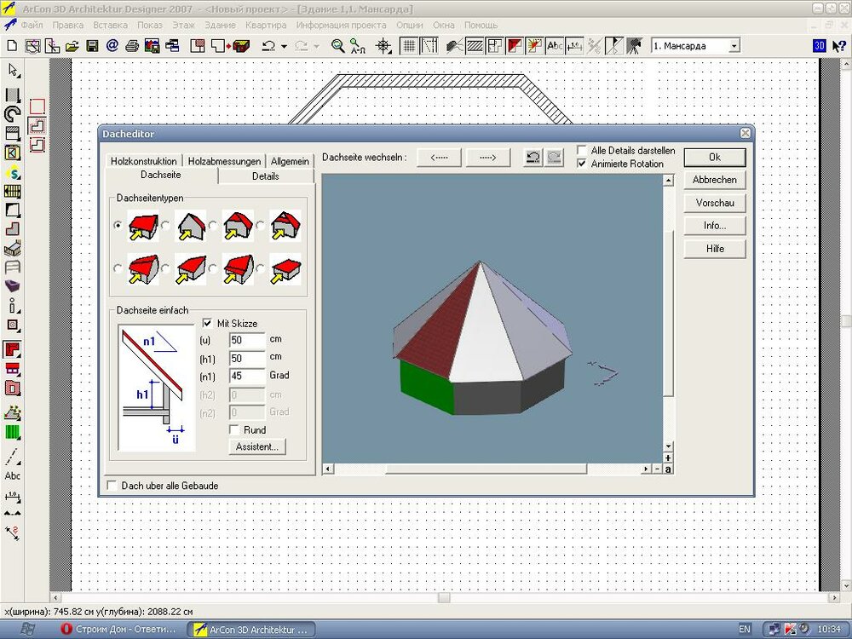
Task: Switch to the 'Details' tab
Action: click(x=265, y=176)
